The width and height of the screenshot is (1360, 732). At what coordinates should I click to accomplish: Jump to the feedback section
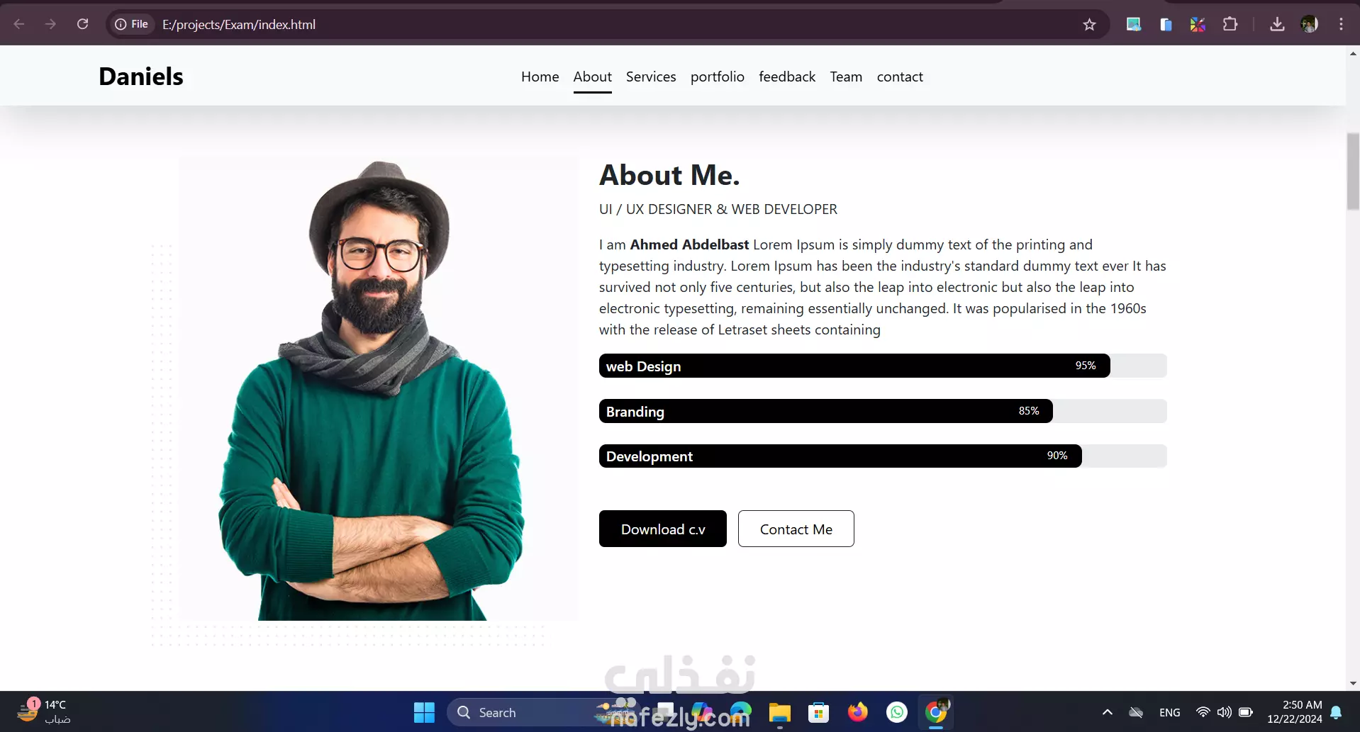[x=787, y=77]
